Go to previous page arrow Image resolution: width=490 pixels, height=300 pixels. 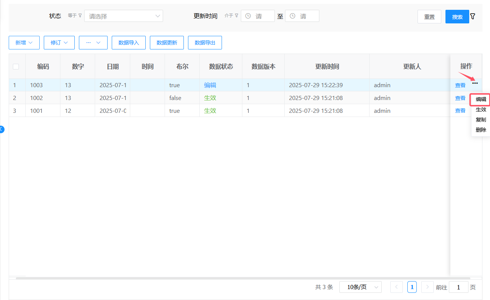(x=396, y=287)
